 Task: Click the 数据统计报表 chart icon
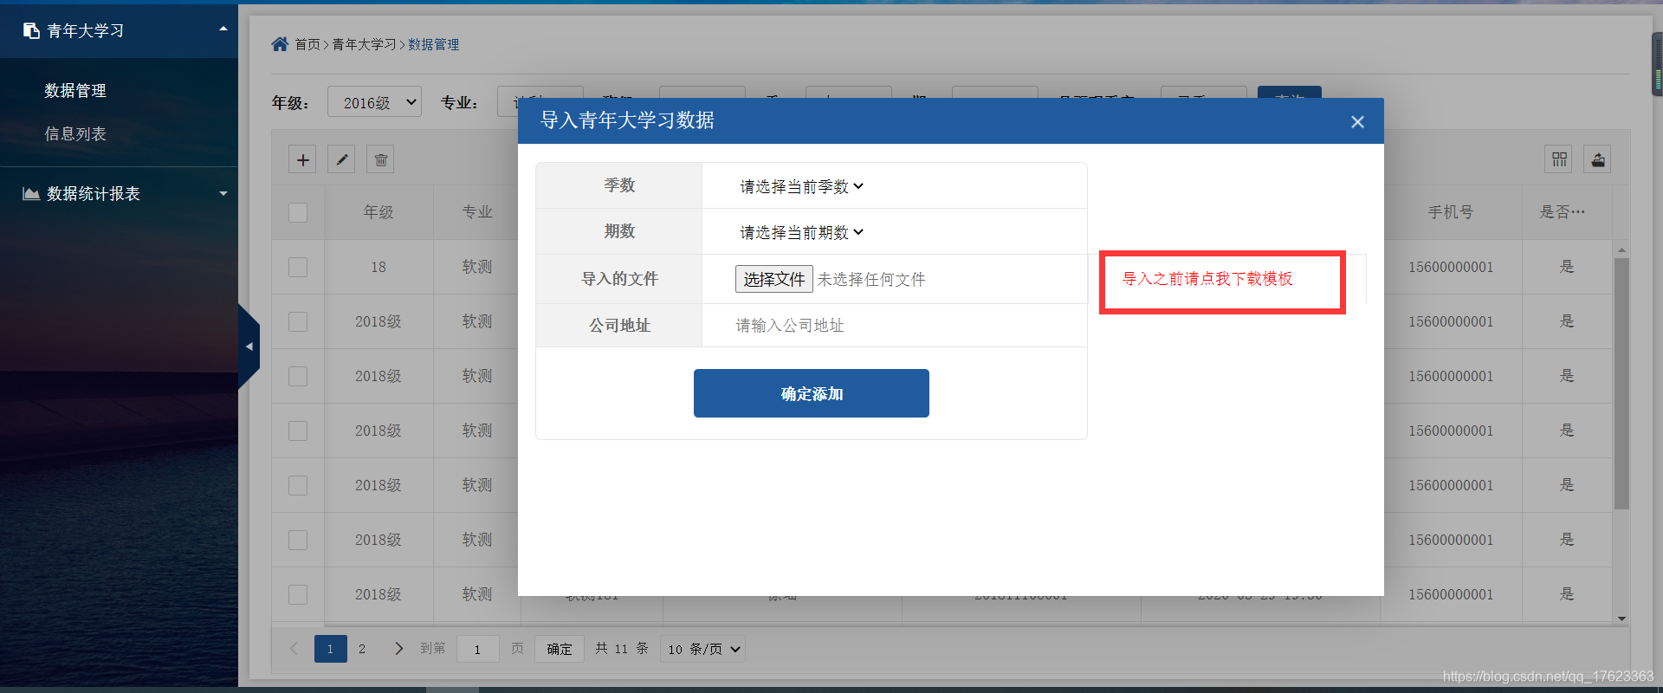click(x=31, y=194)
